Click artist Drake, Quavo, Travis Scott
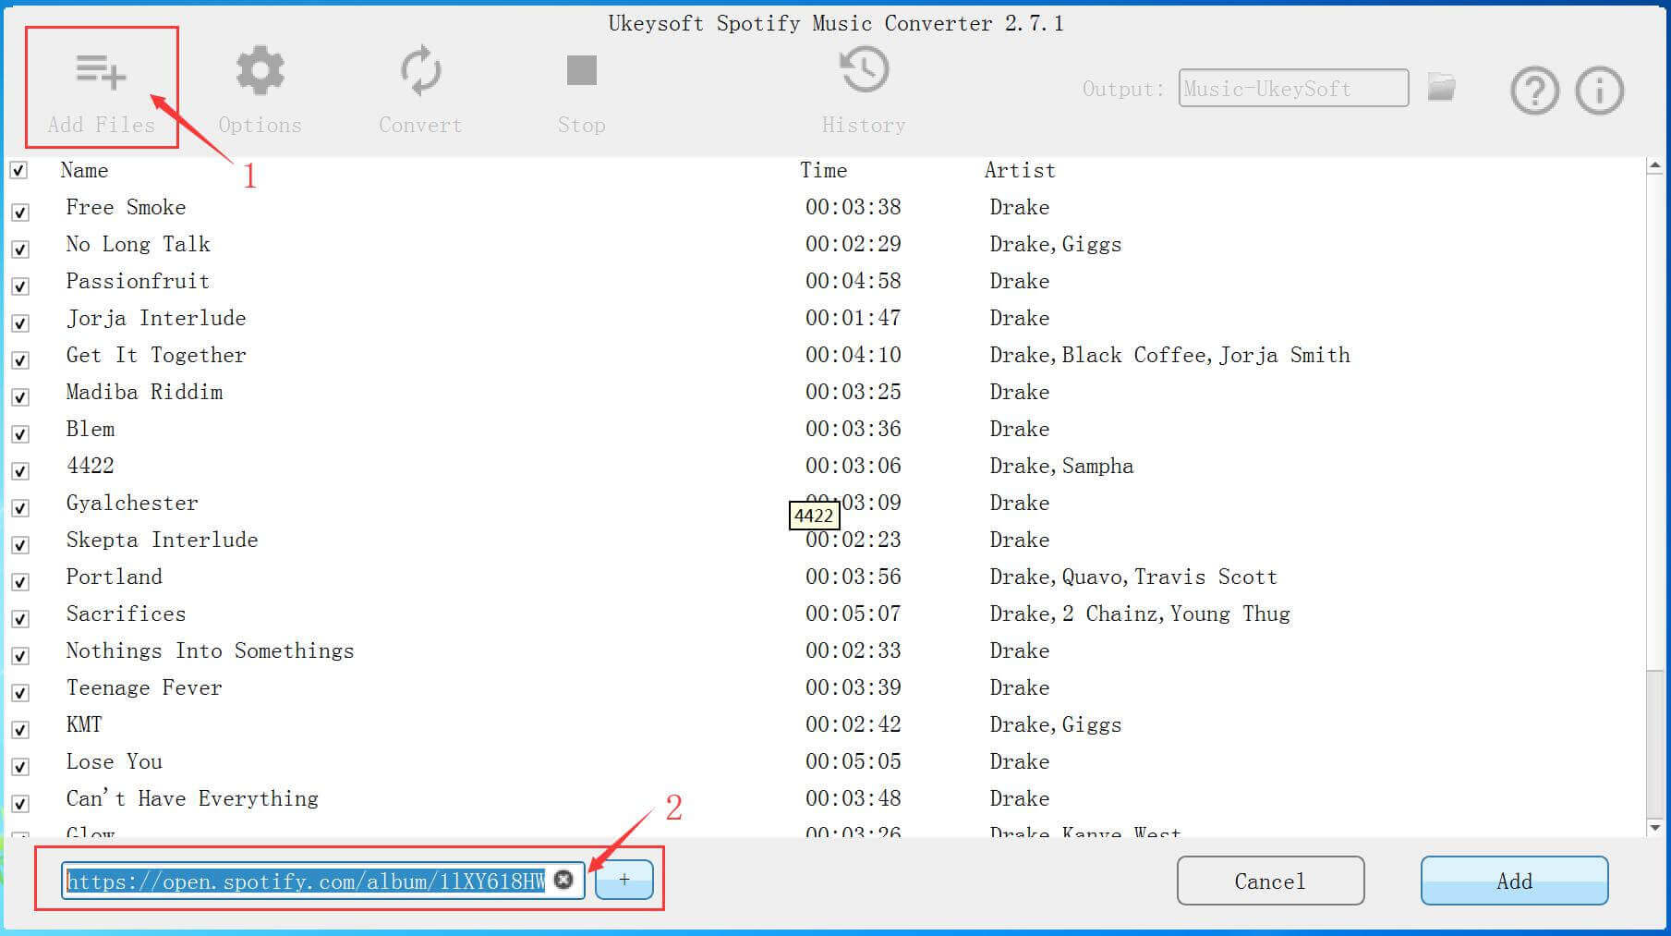The image size is (1671, 936). (1133, 577)
